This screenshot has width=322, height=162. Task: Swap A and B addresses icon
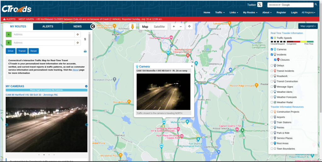pyautogui.click(x=85, y=39)
